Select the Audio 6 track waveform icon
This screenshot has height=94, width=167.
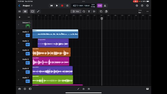coord(28,72)
